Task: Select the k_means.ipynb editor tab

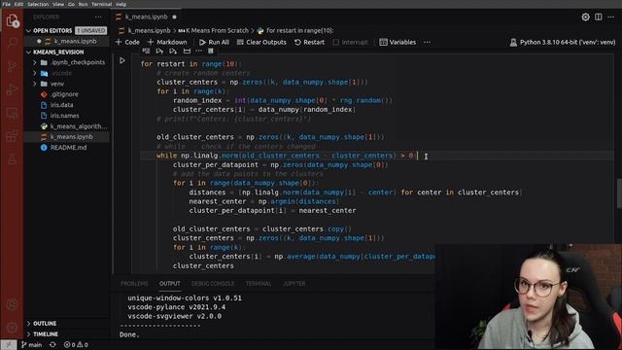Action: coord(147,17)
